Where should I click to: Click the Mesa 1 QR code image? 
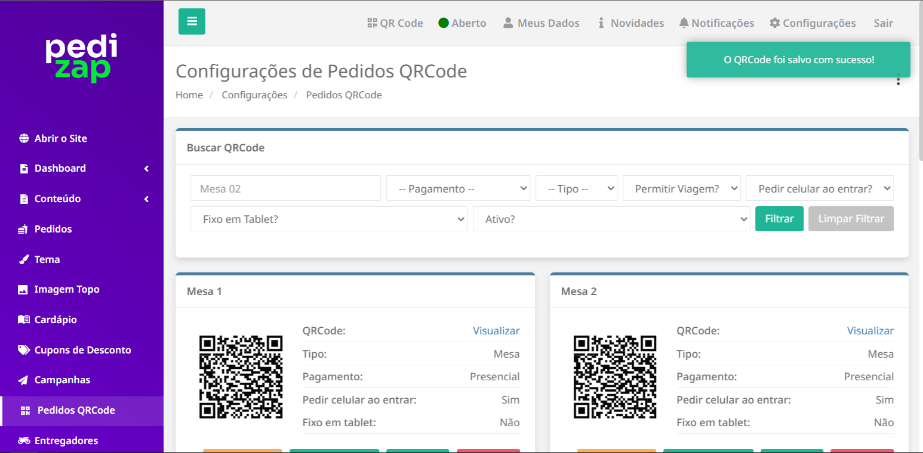tap(241, 377)
